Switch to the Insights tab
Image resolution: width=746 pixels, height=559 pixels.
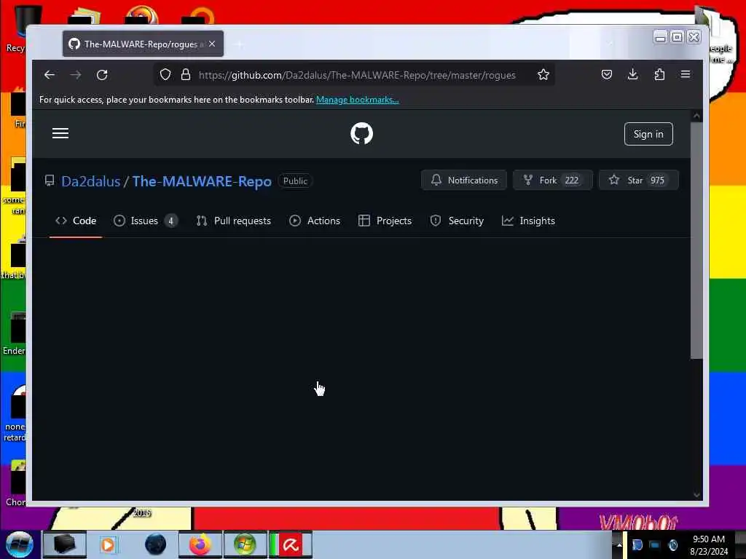528,221
